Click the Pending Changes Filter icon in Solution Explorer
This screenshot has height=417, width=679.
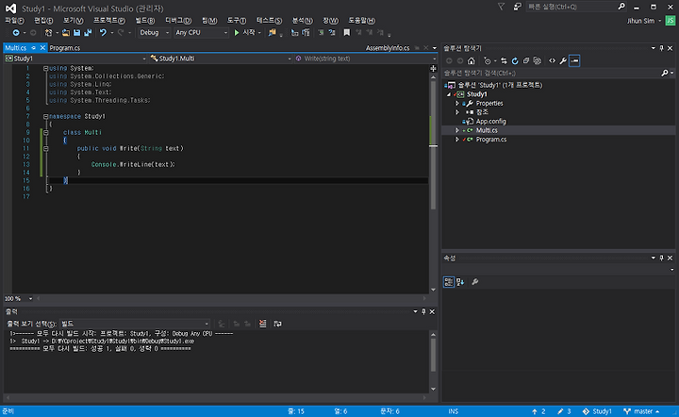(x=488, y=61)
